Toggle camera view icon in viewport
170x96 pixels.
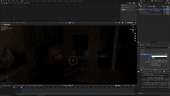tap(135, 38)
